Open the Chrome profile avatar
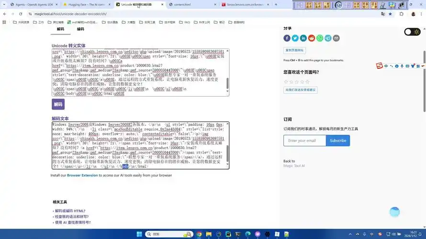 coord(413,14)
